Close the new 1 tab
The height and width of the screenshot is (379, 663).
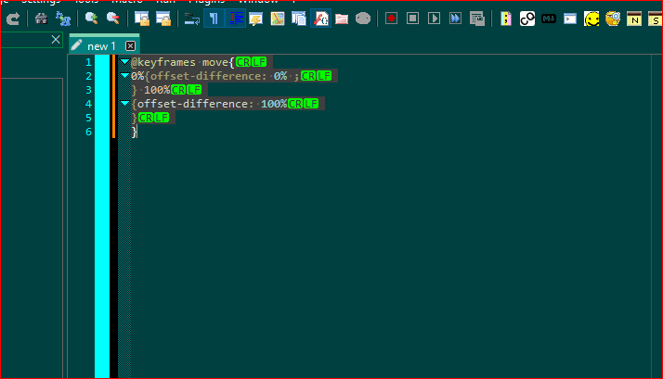[x=131, y=46]
